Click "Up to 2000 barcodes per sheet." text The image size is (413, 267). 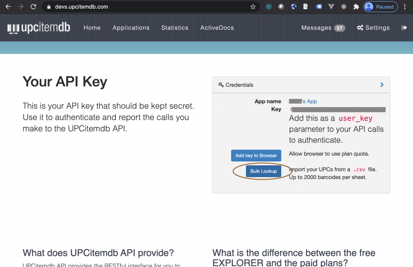[x=327, y=177]
